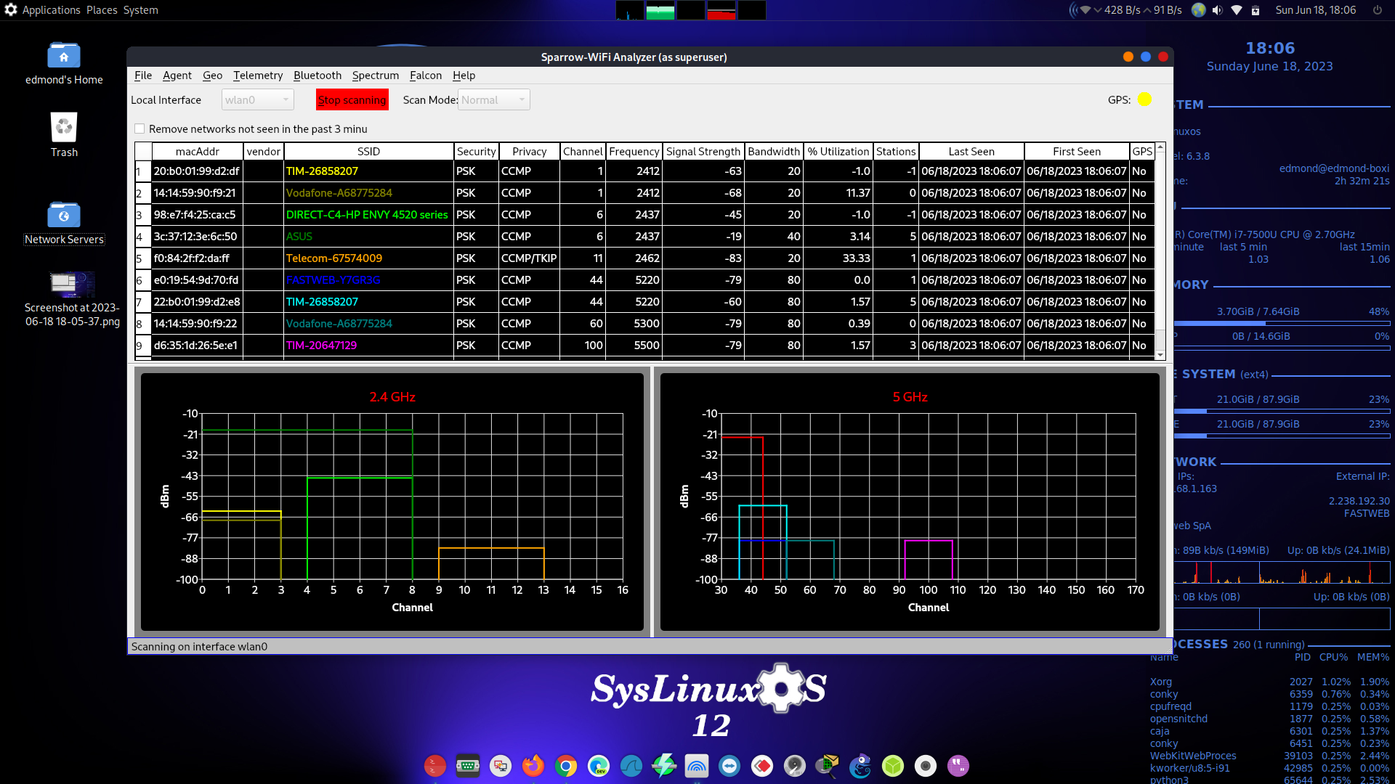Launch Wireshark from the dock

pyautogui.click(x=631, y=766)
